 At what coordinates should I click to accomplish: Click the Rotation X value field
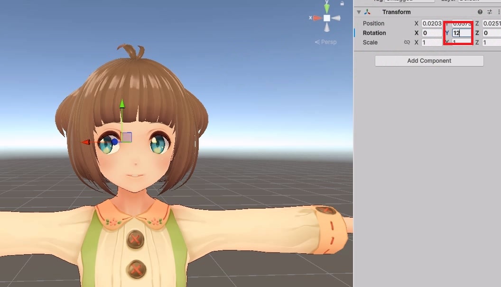[432, 33]
